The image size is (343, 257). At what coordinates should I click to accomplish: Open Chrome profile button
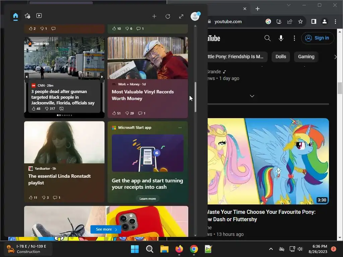pos(324,21)
